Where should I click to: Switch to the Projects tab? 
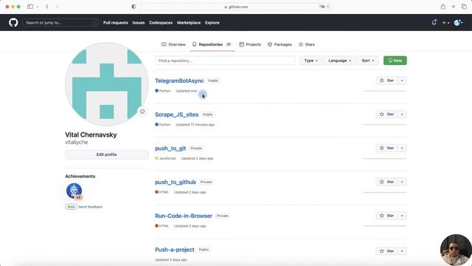[250, 44]
